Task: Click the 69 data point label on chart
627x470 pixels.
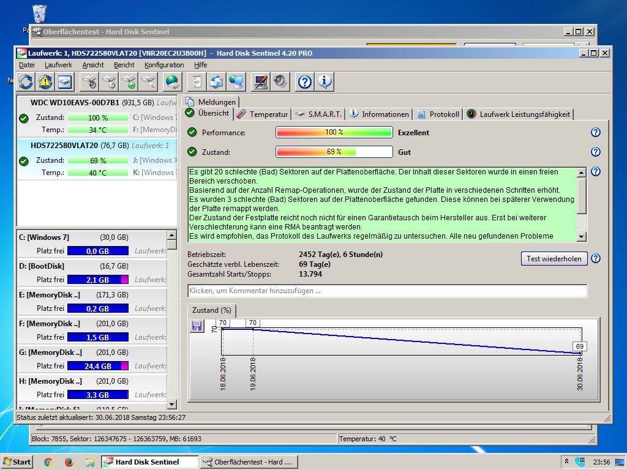Action: point(580,346)
